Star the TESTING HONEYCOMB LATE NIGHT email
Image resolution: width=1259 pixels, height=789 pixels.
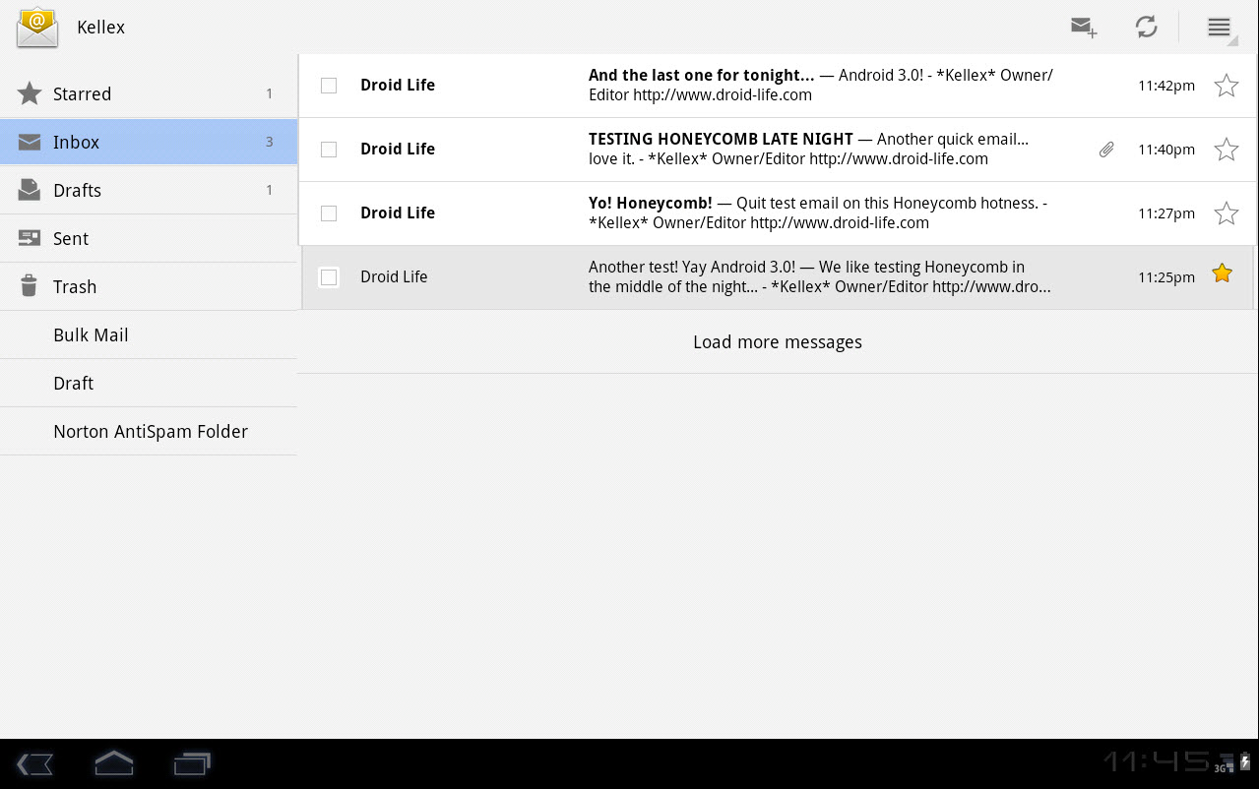tap(1226, 150)
